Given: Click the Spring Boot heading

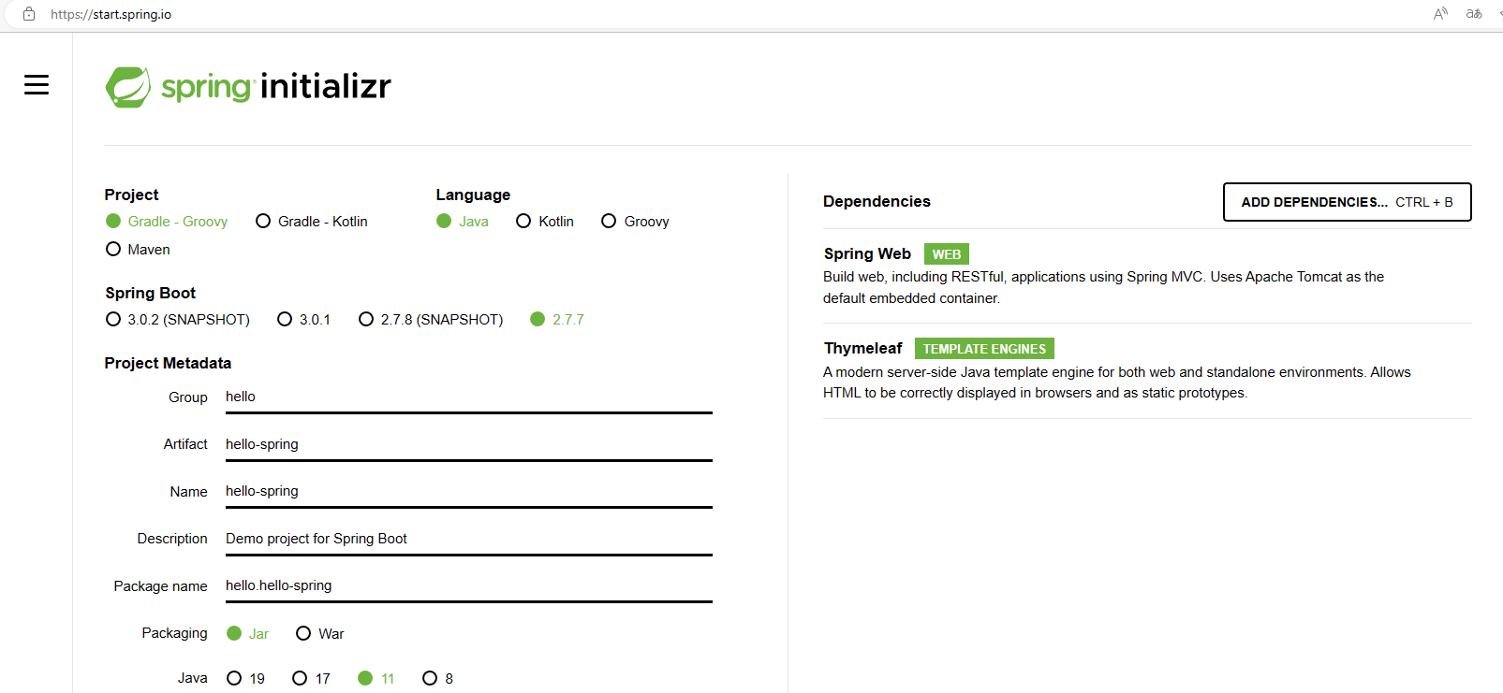Looking at the screenshot, I should tap(151, 294).
